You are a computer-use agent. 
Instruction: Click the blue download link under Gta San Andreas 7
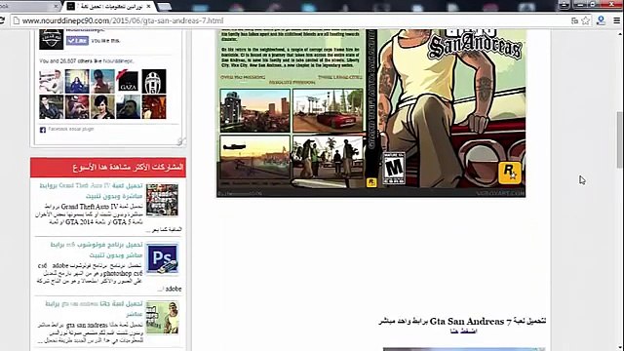coord(463,331)
